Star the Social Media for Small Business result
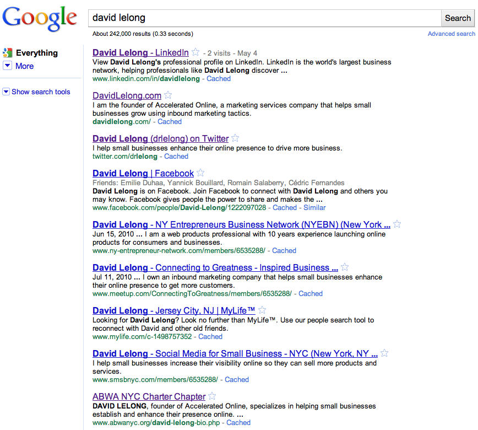Viewport: 478px width, 430px height. (384, 353)
